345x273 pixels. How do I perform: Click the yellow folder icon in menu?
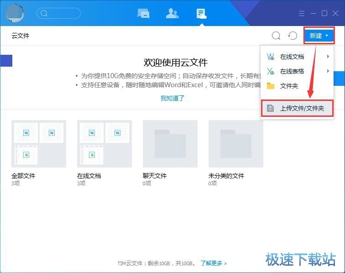tap(271, 86)
